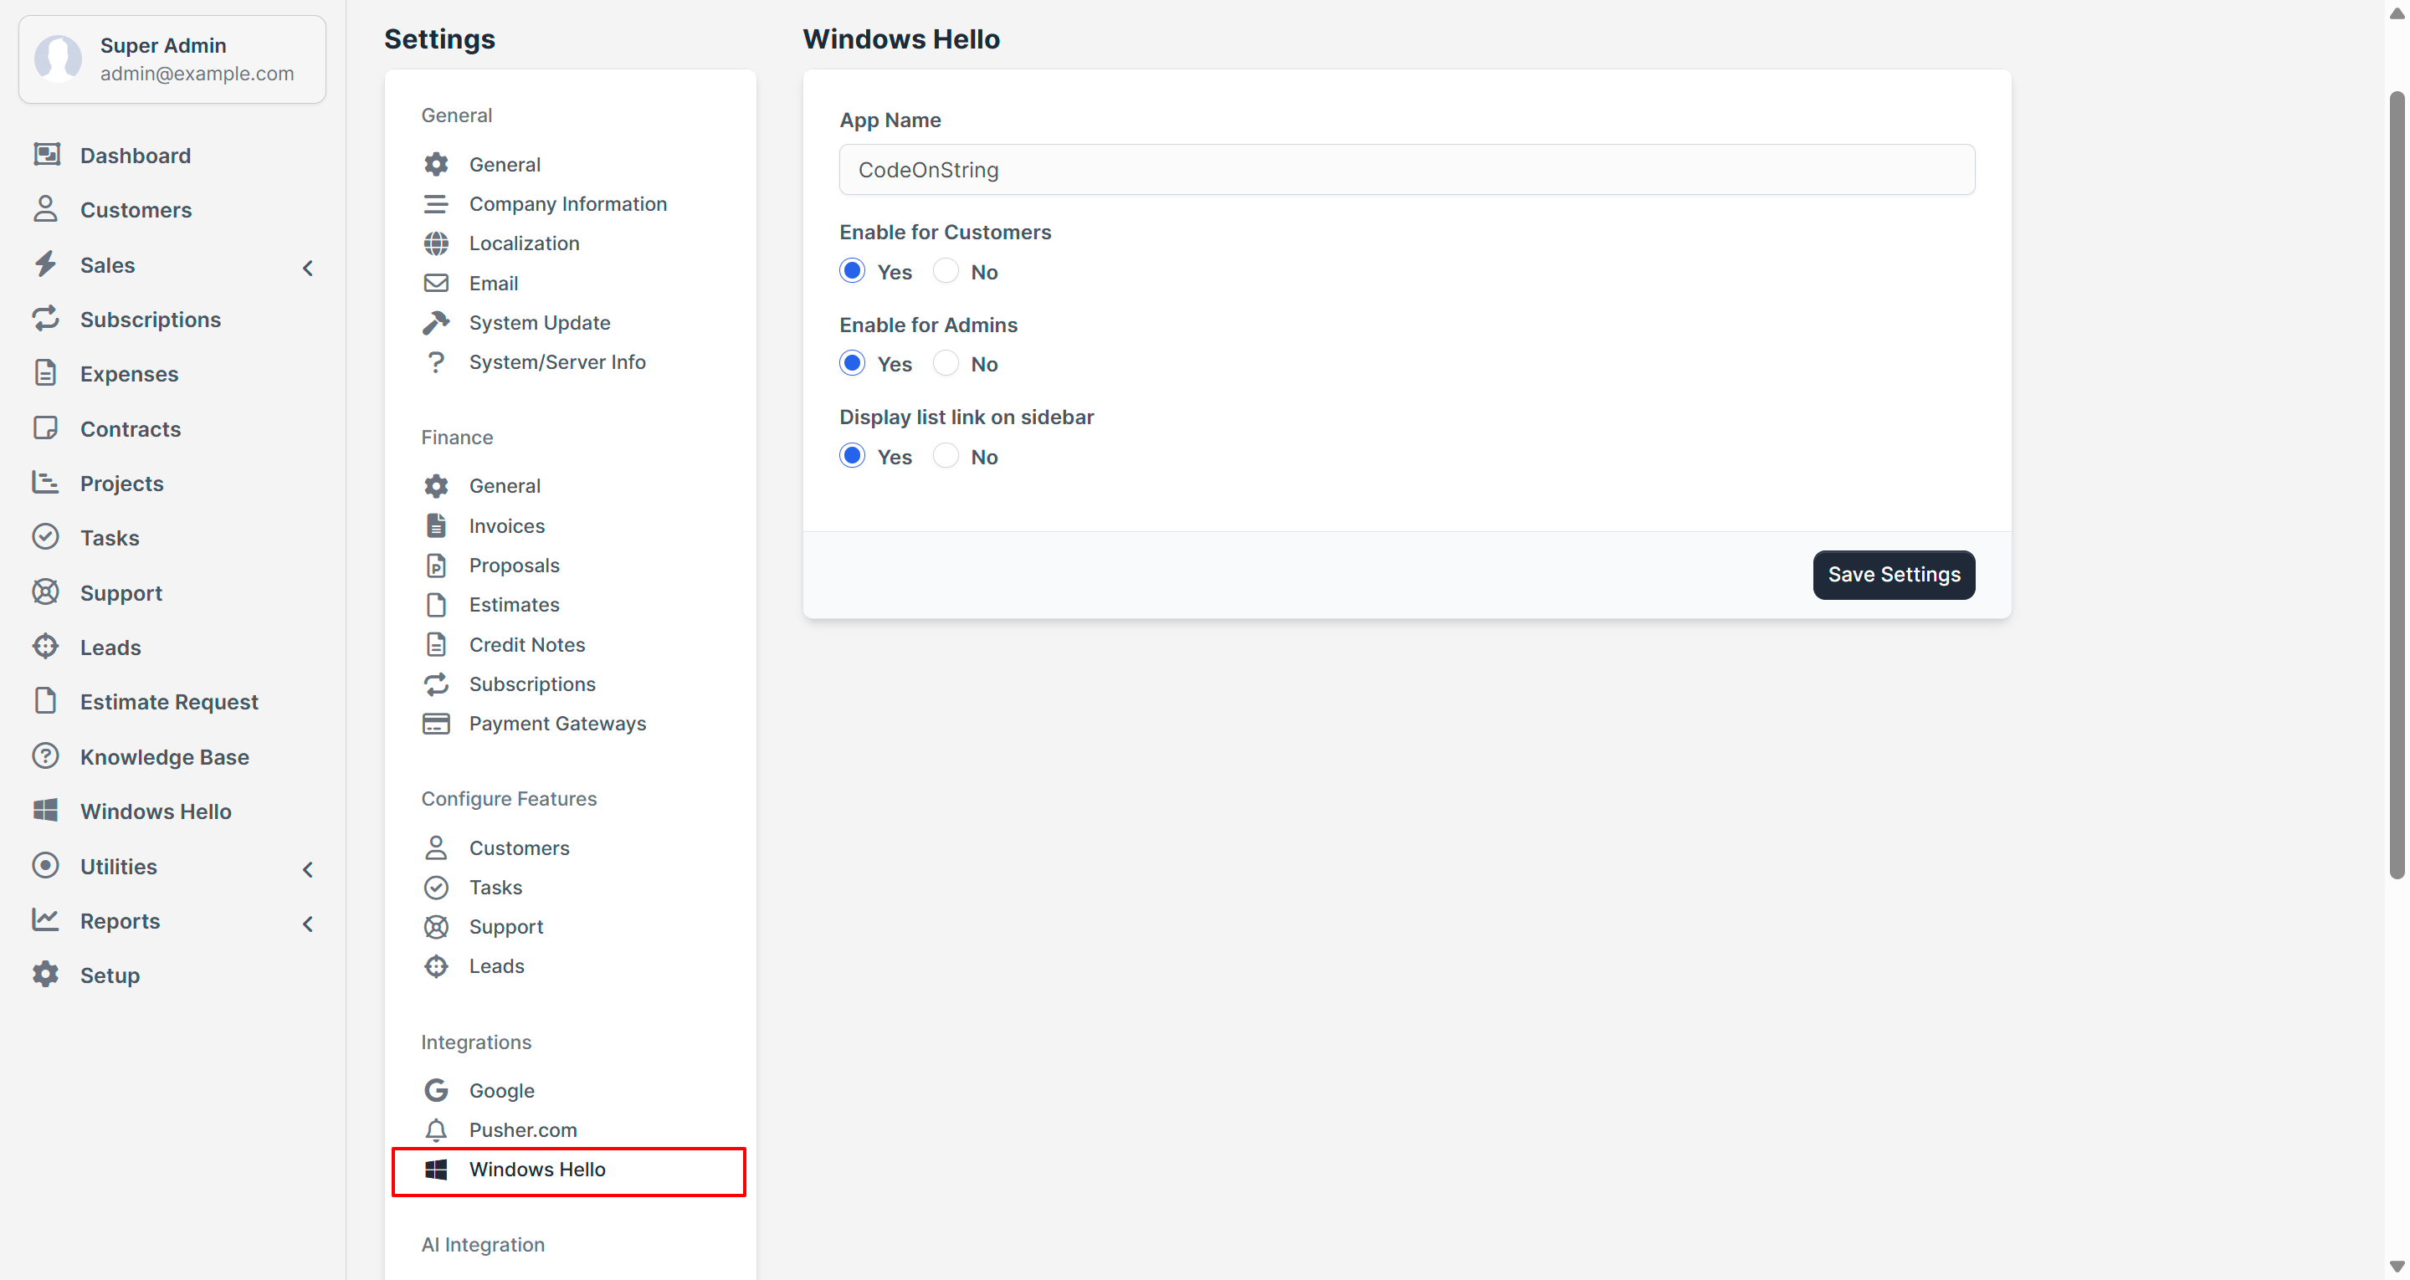Click the Estimate Request file icon
2410x1280 pixels.
click(46, 700)
